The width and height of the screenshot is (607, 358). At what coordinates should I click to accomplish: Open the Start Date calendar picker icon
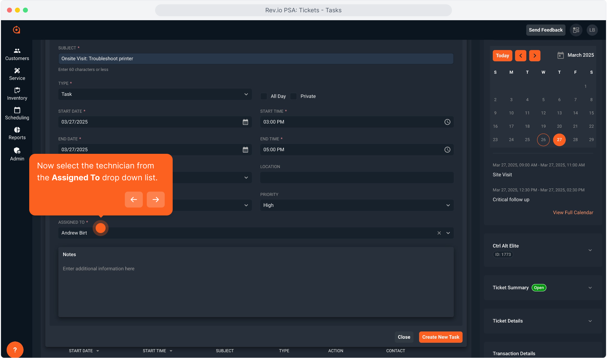[x=245, y=122]
